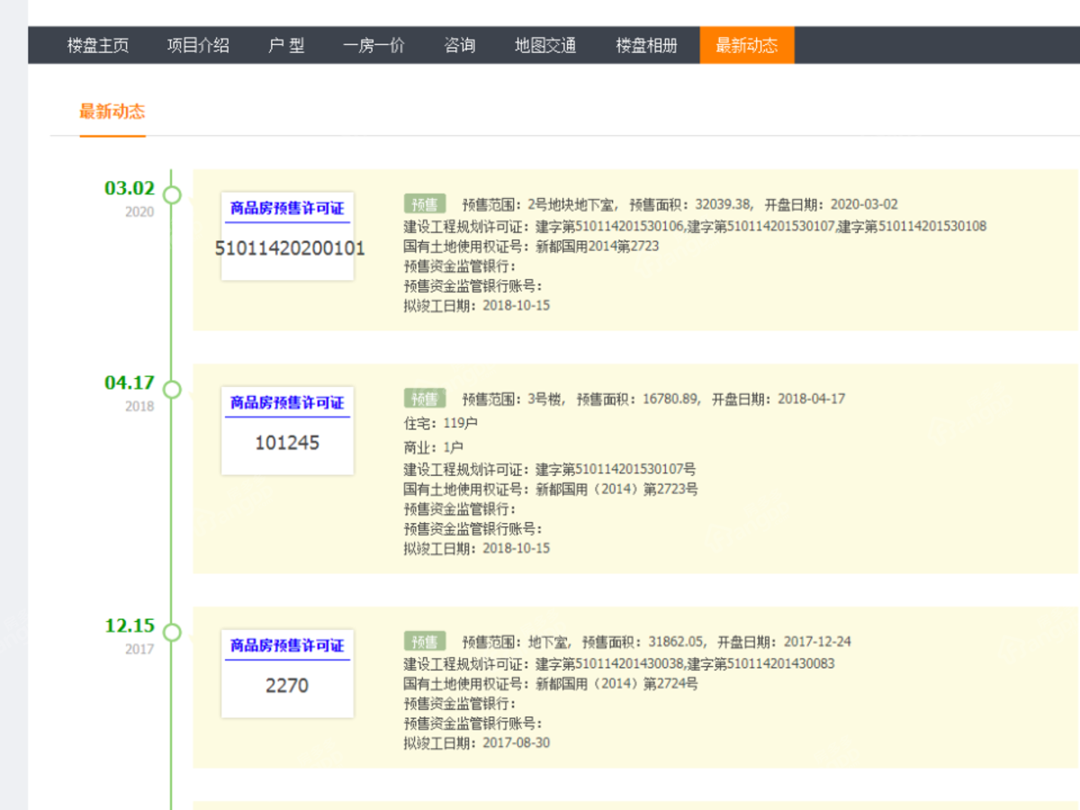Open permit card numbered 101245
The height and width of the screenshot is (810, 1080).
287,430
